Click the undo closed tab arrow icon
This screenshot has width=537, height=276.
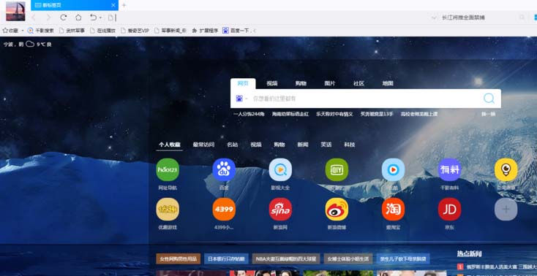click(93, 18)
